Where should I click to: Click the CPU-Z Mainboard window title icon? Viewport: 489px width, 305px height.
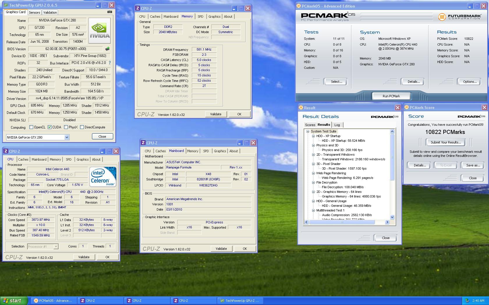[x=143, y=143]
